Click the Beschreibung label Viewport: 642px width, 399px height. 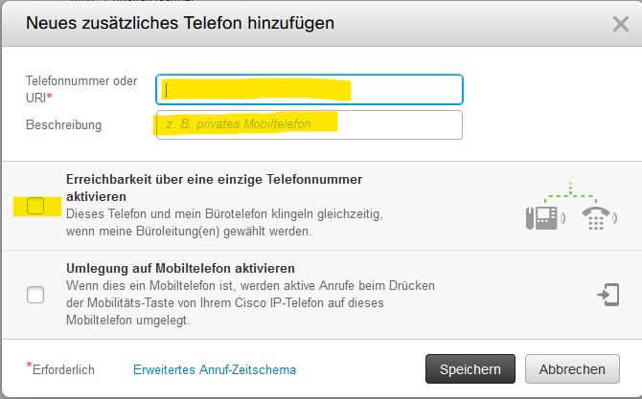pos(63,124)
